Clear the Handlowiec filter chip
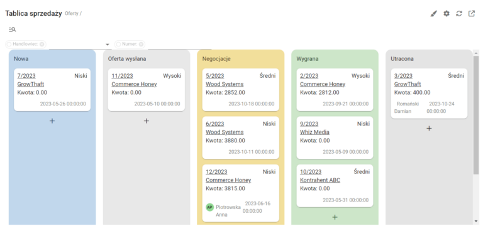 tap(42, 45)
